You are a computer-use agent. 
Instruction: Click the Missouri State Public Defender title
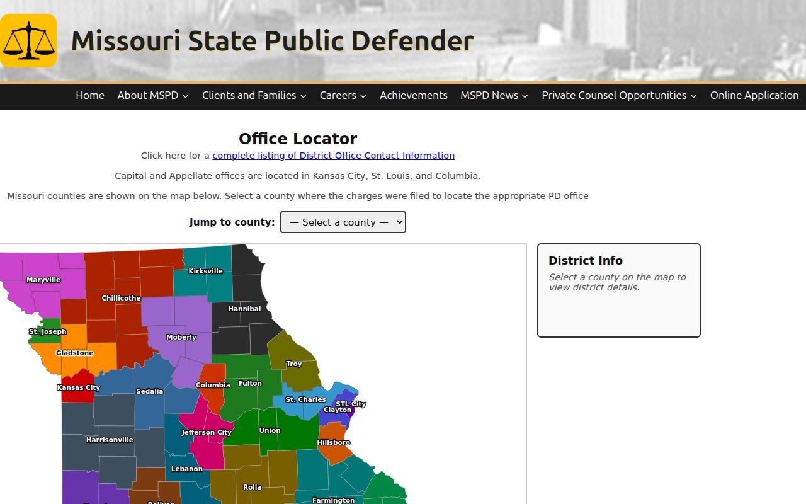[x=272, y=41]
